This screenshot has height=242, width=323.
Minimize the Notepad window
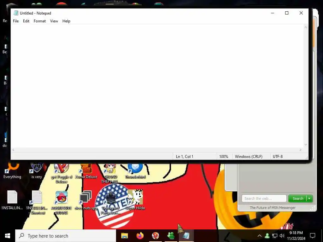click(x=273, y=13)
